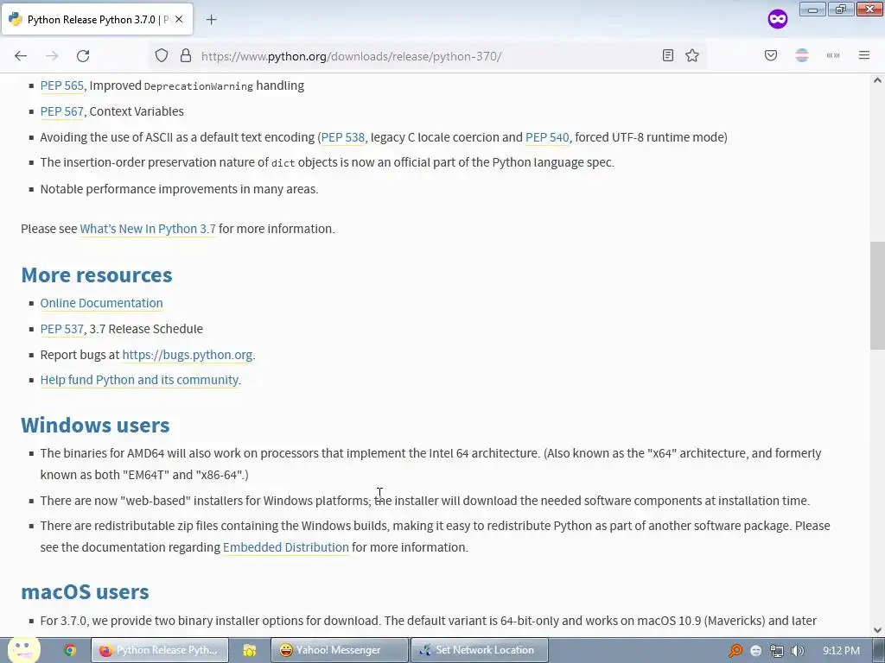Open the Firefox hamburger menu
Viewport: 885px width, 663px height.
point(864,55)
